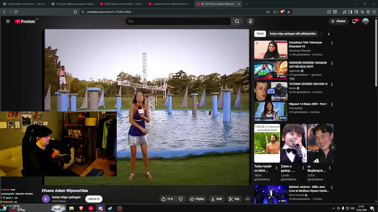
Task: Open Brave Wallet icon
Action: [x=356, y=12]
